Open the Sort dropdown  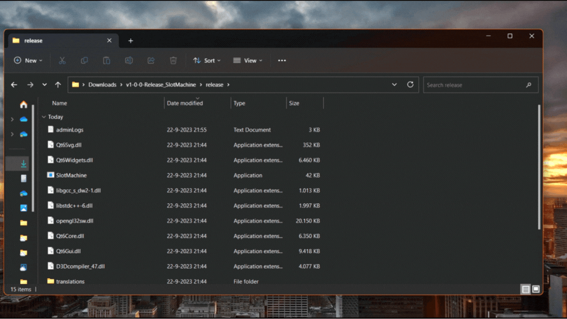207,61
